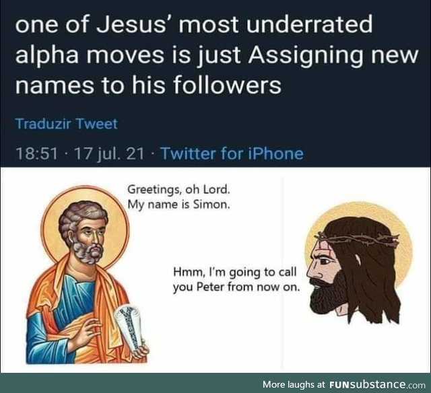This screenshot has height=393, width=431.
Task: Click the "More laughs at" footer text
Action: (294, 384)
